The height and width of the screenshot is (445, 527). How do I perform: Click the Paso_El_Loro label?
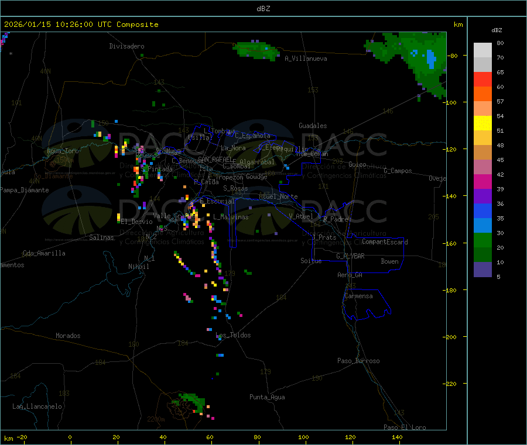(x=405, y=427)
